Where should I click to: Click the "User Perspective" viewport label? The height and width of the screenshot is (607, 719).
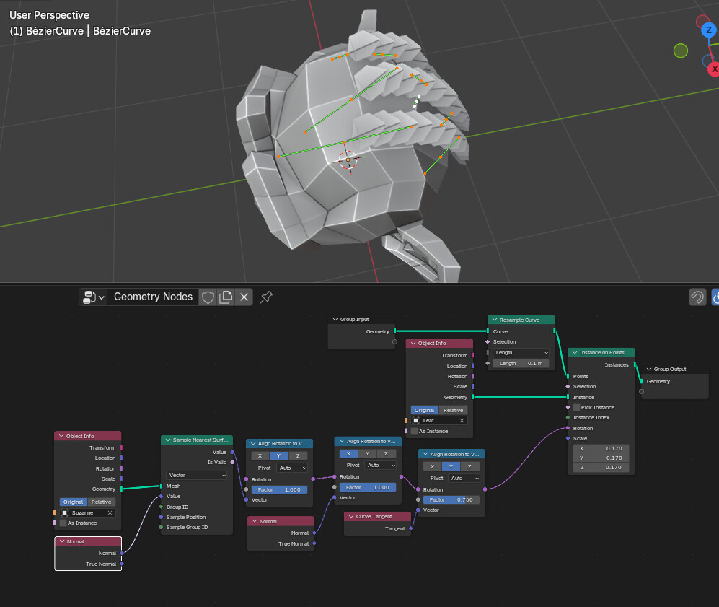pos(50,15)
